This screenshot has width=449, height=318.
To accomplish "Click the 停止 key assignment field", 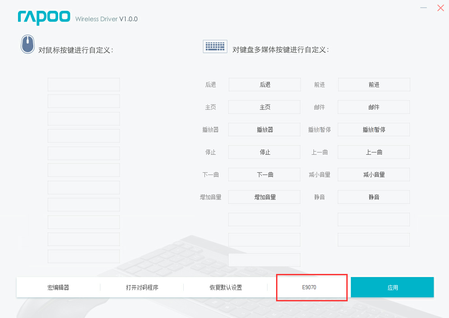I will (264, 152).
